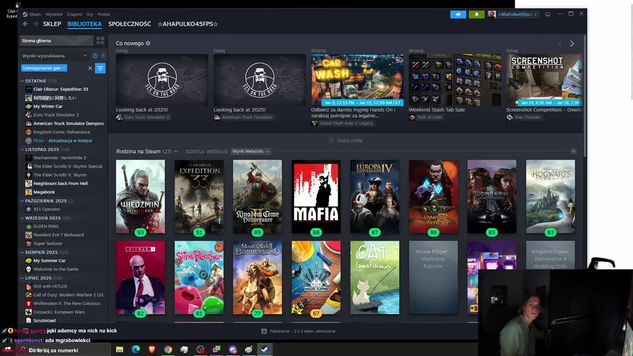Go forward with the navigation arrow
633x356 pixels.
pos(36,24)
